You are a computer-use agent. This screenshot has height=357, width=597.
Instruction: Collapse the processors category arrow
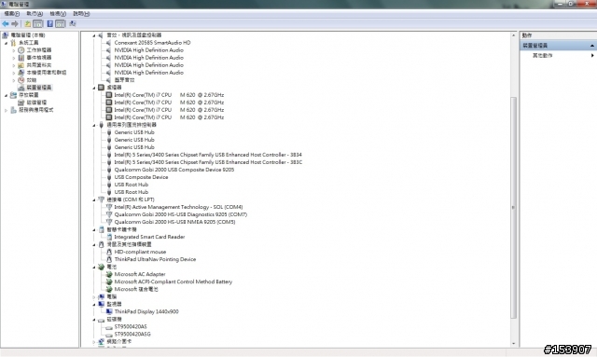coord(94,88)
